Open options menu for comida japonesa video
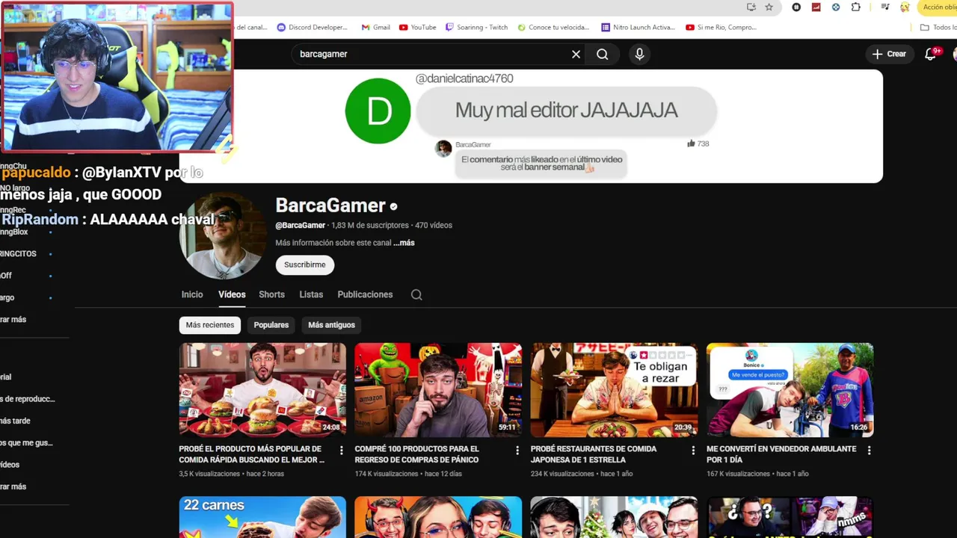 (693, 451)
